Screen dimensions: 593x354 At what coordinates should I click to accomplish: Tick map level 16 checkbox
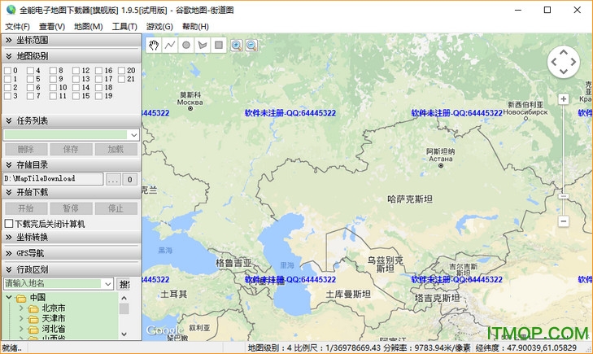click(x=98, y=70)
